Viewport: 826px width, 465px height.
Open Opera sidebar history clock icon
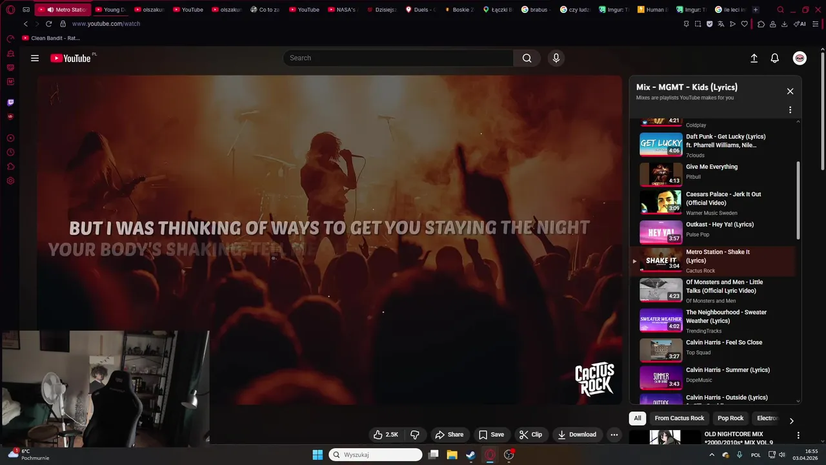(x=10, y=152)
